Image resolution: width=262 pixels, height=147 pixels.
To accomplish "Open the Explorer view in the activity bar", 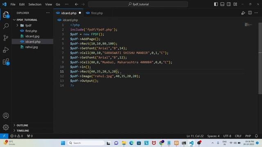I will coord(6,15).
